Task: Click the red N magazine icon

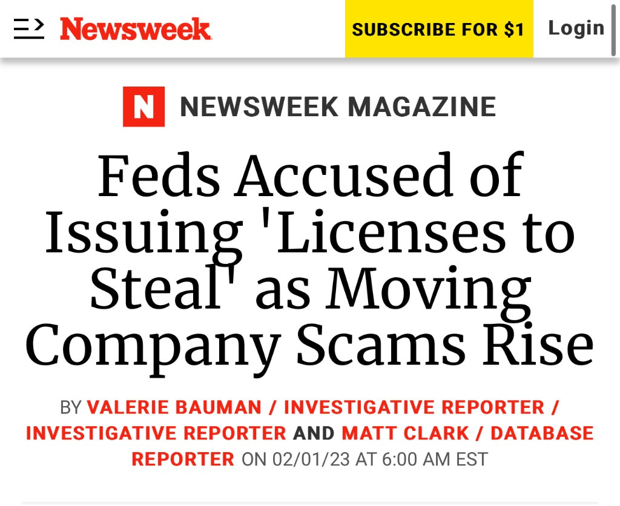Action: click(143, 107)
